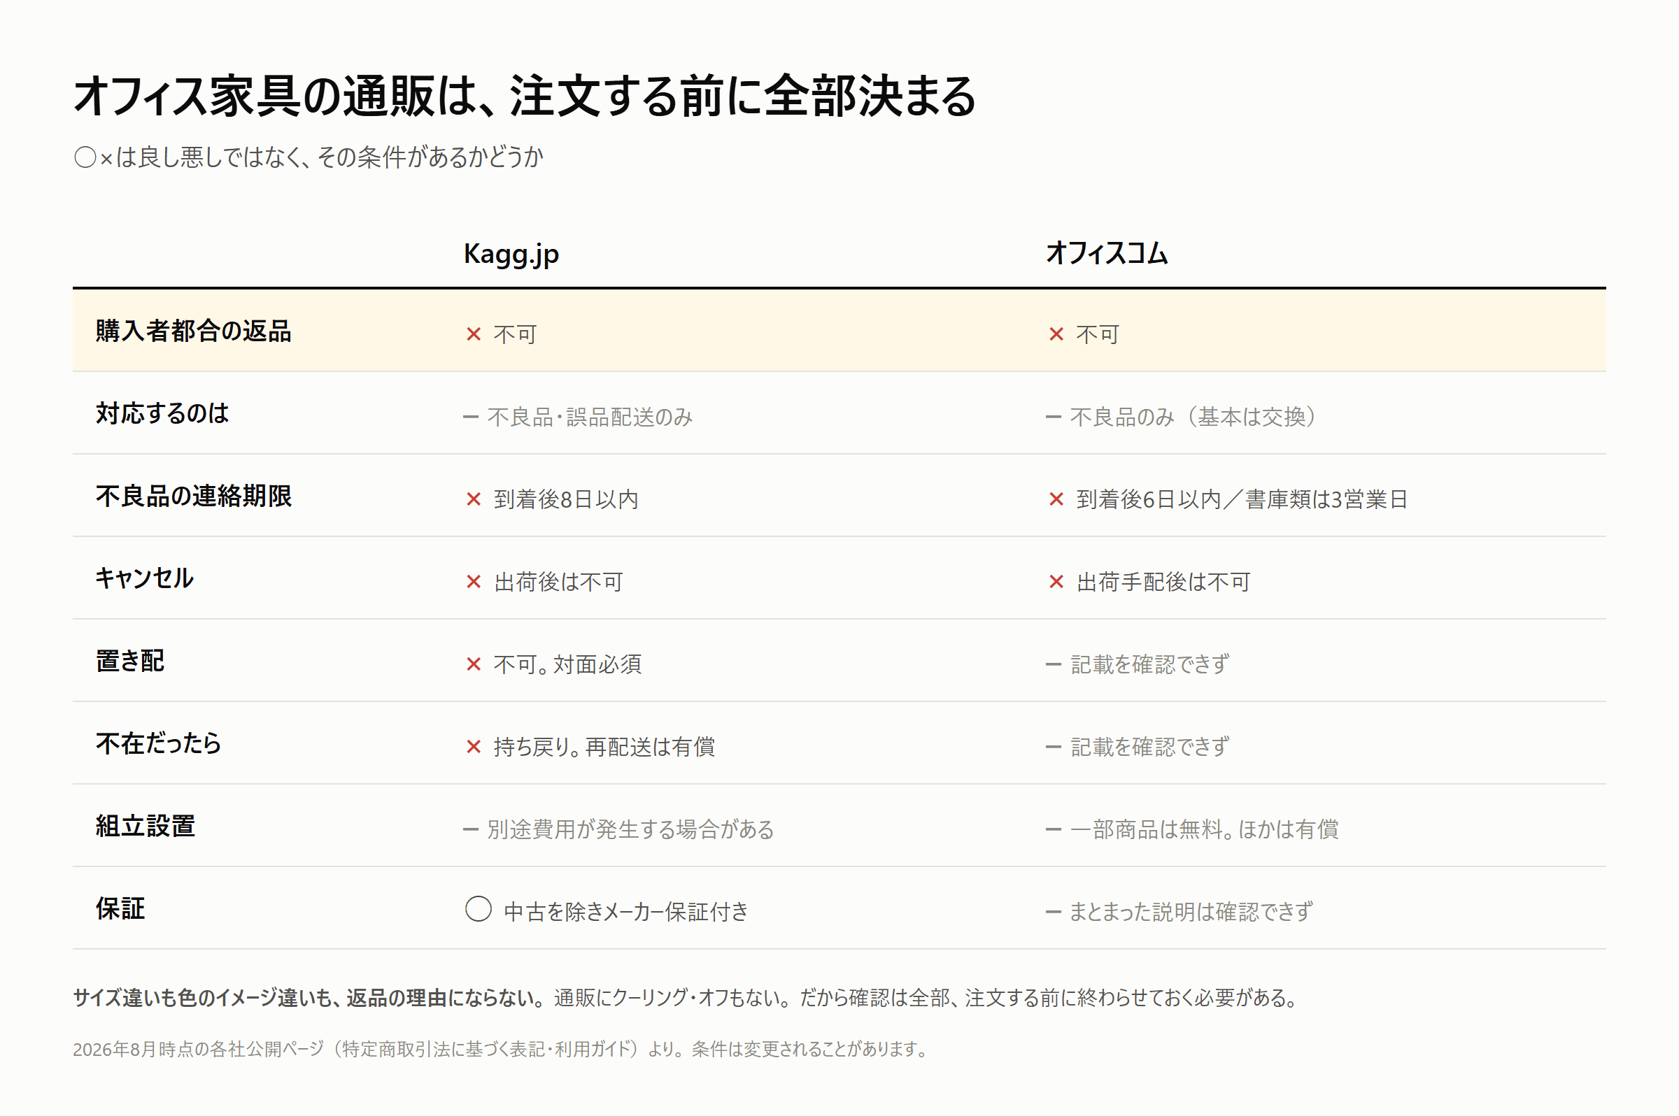Click the text 一部商品は無料。ほかは有償
Image resolution: width=1679 pixels, height=1116 pixels.
[1205, 829]
